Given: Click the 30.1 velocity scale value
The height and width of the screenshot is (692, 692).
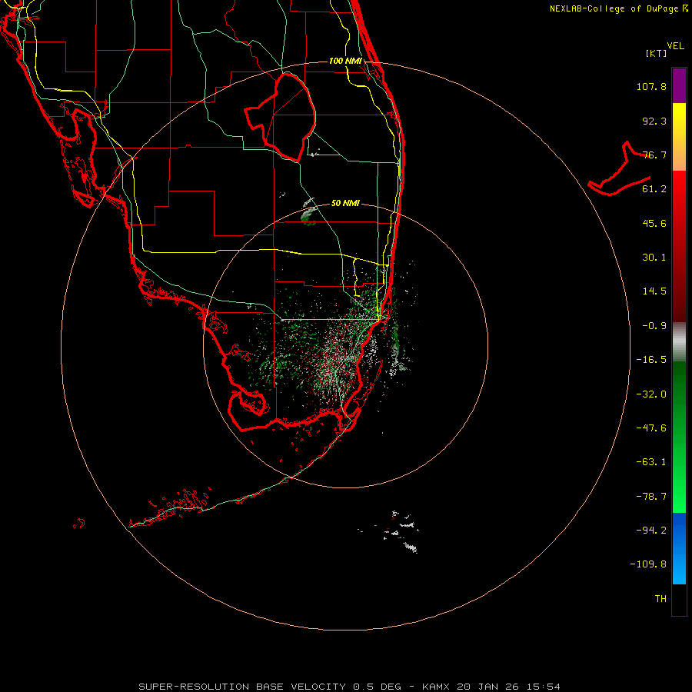Looking at the screenshot, I should click(654, 258).
